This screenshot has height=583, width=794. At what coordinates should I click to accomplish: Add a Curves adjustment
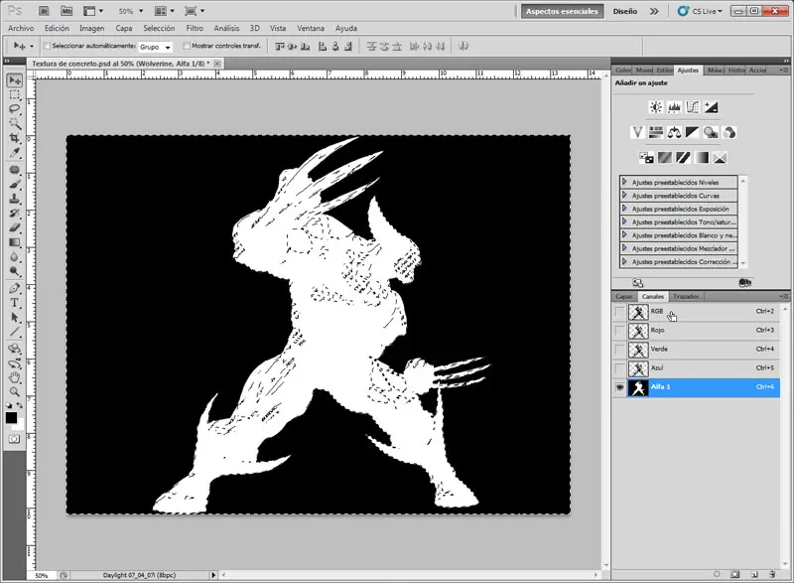[x=692, y=107]
